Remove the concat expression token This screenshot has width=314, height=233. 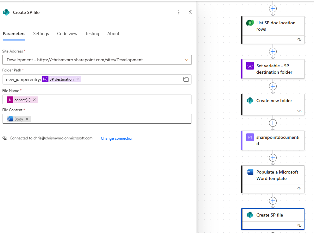pos(34,100)
